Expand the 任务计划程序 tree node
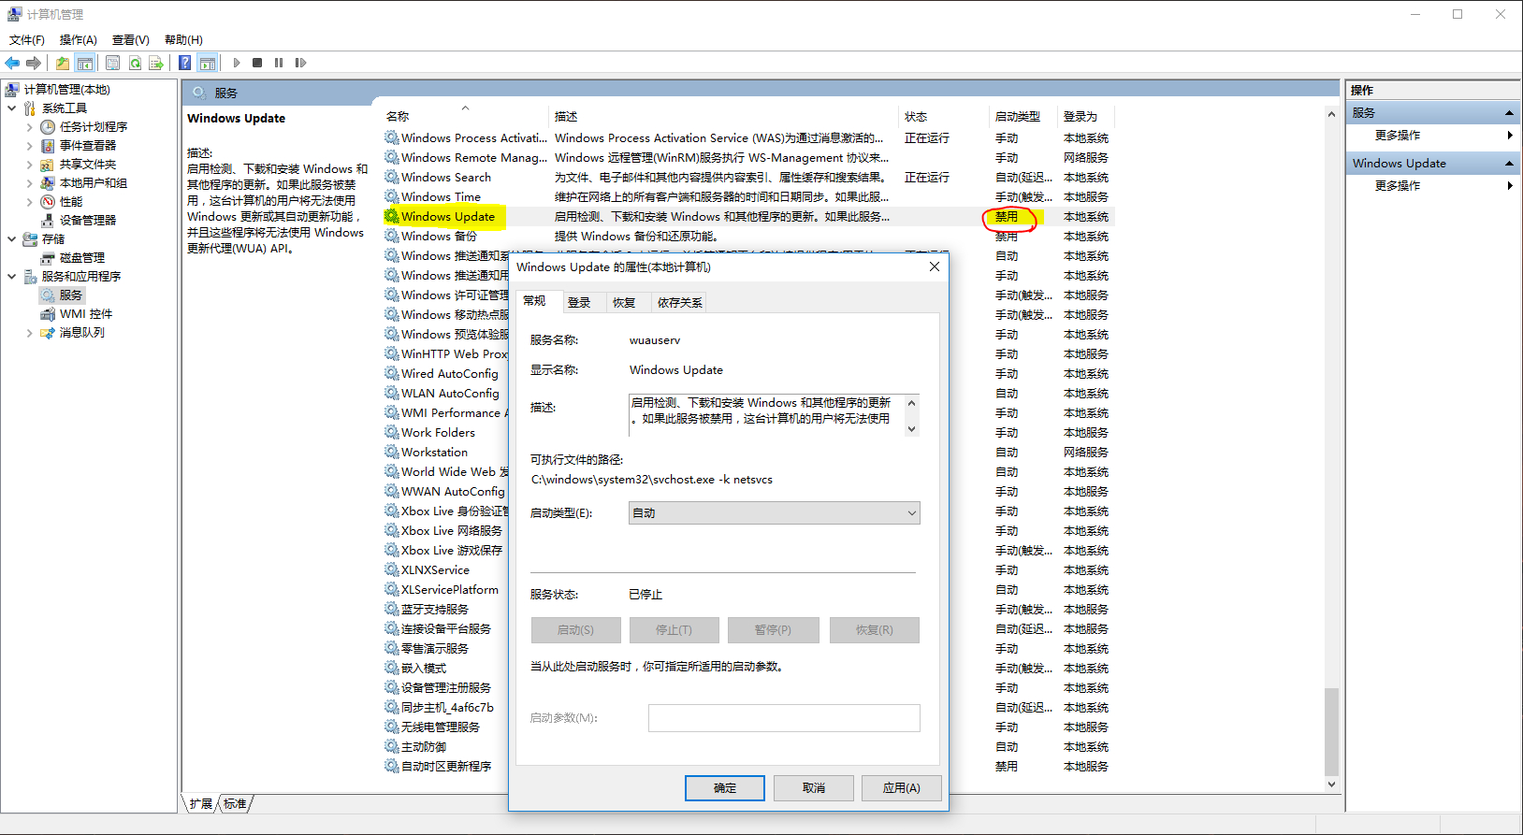The width and height of the screenshot is (1523, 835). 29,127
